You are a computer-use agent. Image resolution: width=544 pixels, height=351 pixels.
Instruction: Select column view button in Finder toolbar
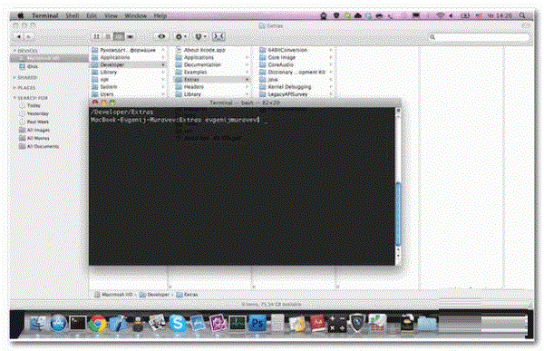coord(119,36)
